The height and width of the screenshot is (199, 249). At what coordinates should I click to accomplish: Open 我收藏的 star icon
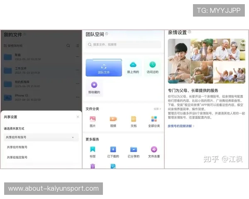94,85
